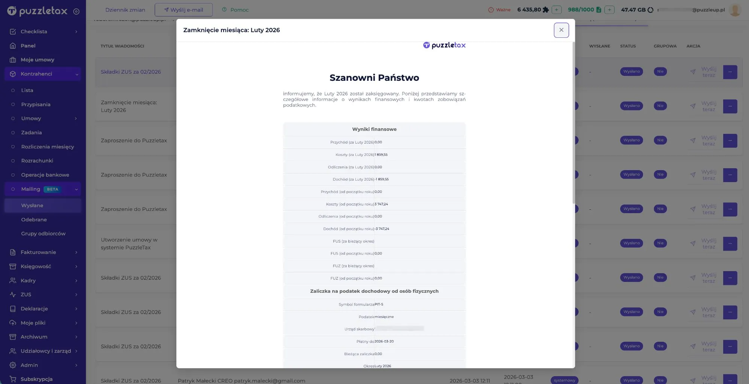This screenshot has height=384, width=749.
Task: Expand the Księgowość chevron
Action: click(x=76, y=267)
